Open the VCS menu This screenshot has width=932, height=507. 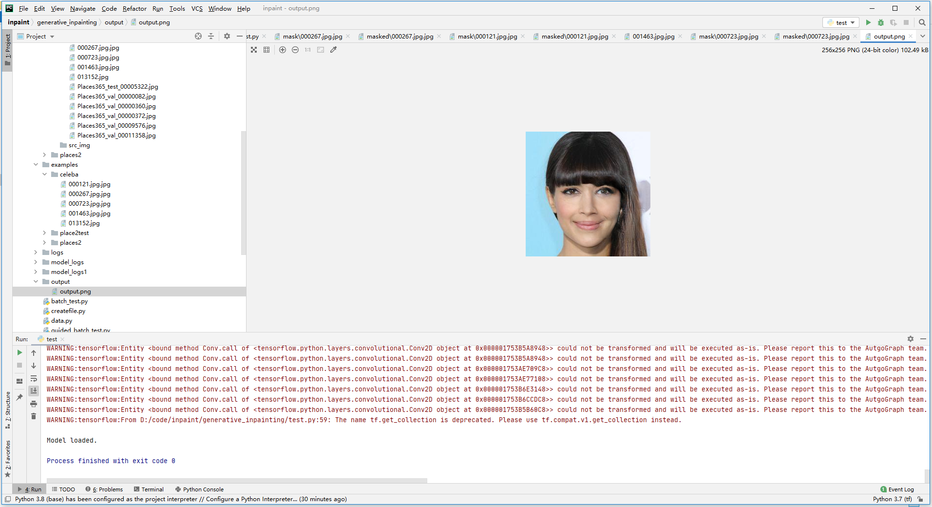197,8
